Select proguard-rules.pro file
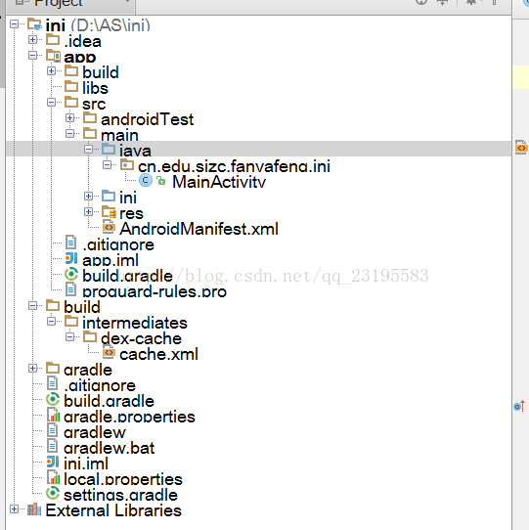The image size is (529, 530). pos(154,291)
